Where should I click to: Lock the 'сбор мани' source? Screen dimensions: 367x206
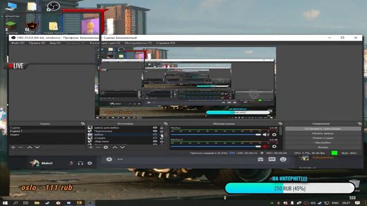[x=162, y=141]
